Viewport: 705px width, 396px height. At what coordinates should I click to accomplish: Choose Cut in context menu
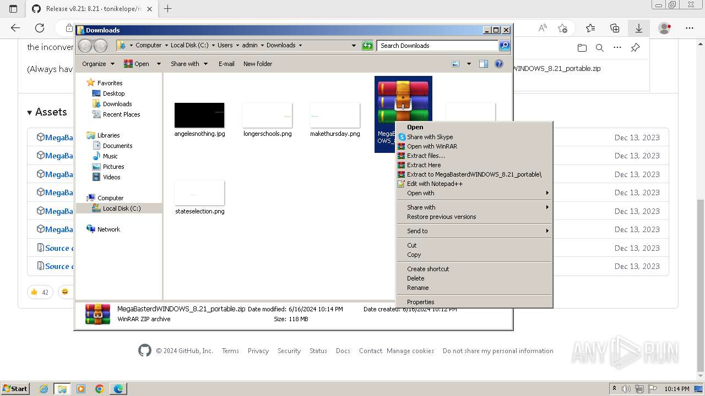click(x=474, y=245)
